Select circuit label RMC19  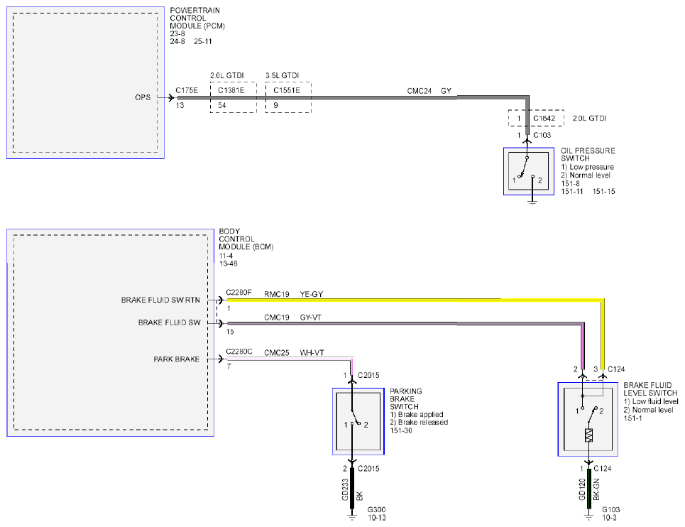[x=277, y=295]
